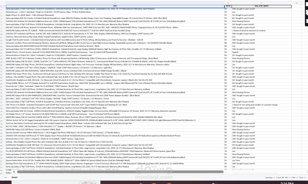Select the TracFone Activation Promotion Samsung A15 cell
This screenshot has width=308, height=184.
tap(115, 123)
